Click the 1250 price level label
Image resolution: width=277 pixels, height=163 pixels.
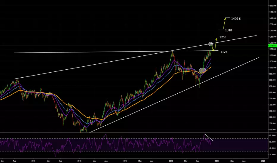tap(223, 37)
